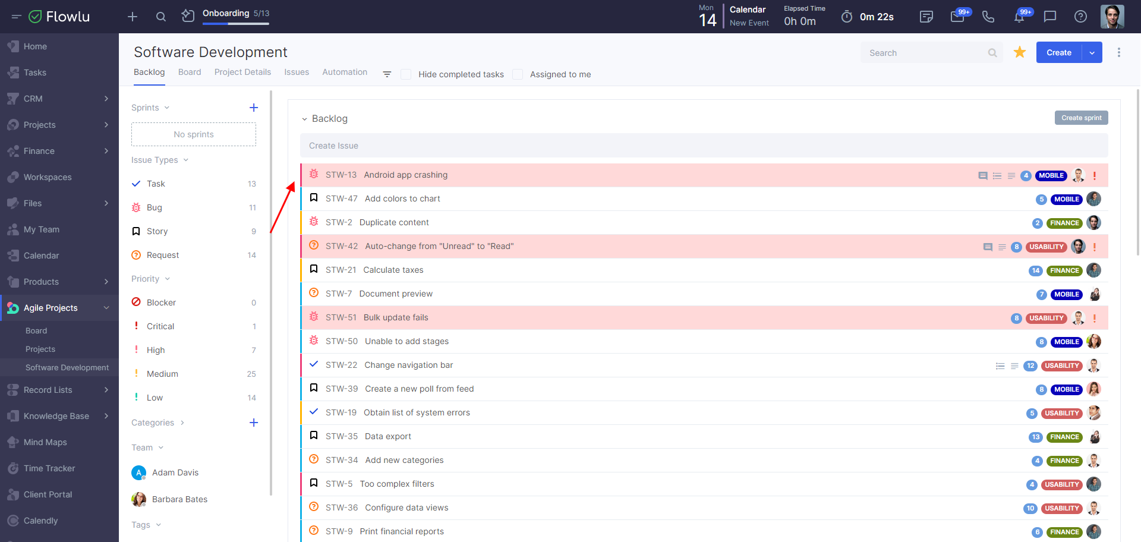Click the project Search field
The height and width of the screenshot is (542, 1141).
point(931,53)
